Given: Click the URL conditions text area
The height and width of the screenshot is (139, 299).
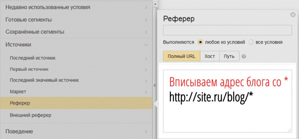Looking at the screenshot, I should (x=227, y=101).
